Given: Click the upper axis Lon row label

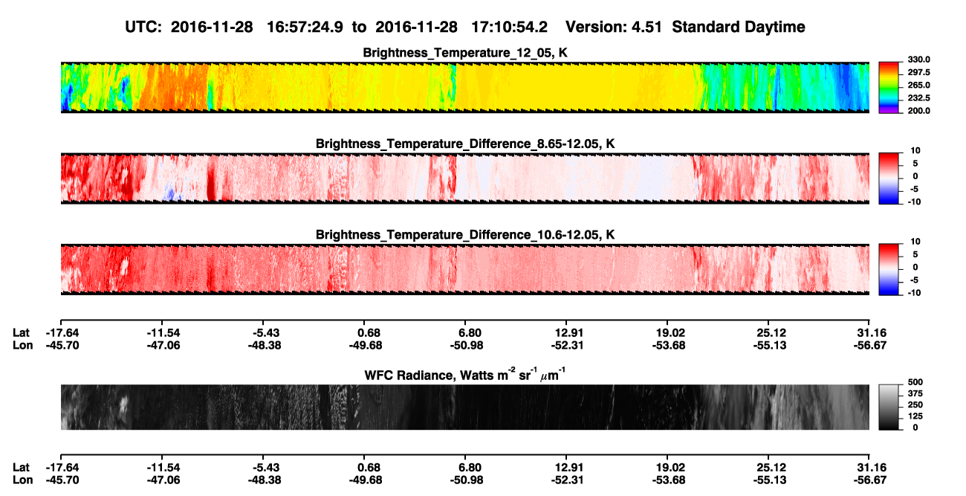Looking at the screenshot, I should tap(22, 344).
